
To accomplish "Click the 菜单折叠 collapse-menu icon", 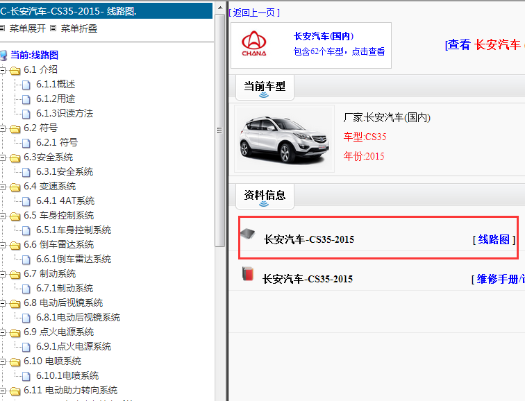I will [x=53, y=28].
